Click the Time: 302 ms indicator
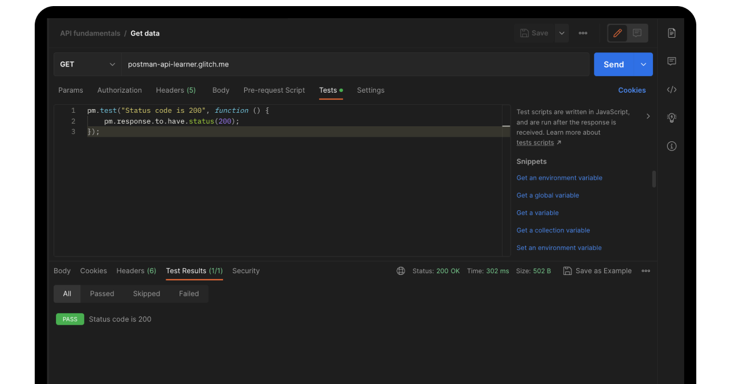 tap(488, 271)
